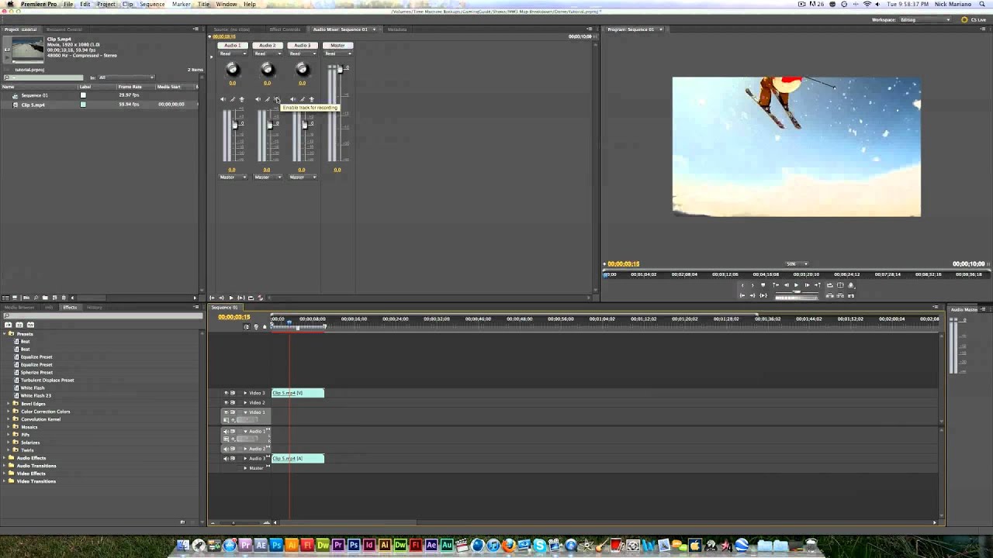Expand the Audio Effects folder
993x558 pixels.
tap(5, 458)
